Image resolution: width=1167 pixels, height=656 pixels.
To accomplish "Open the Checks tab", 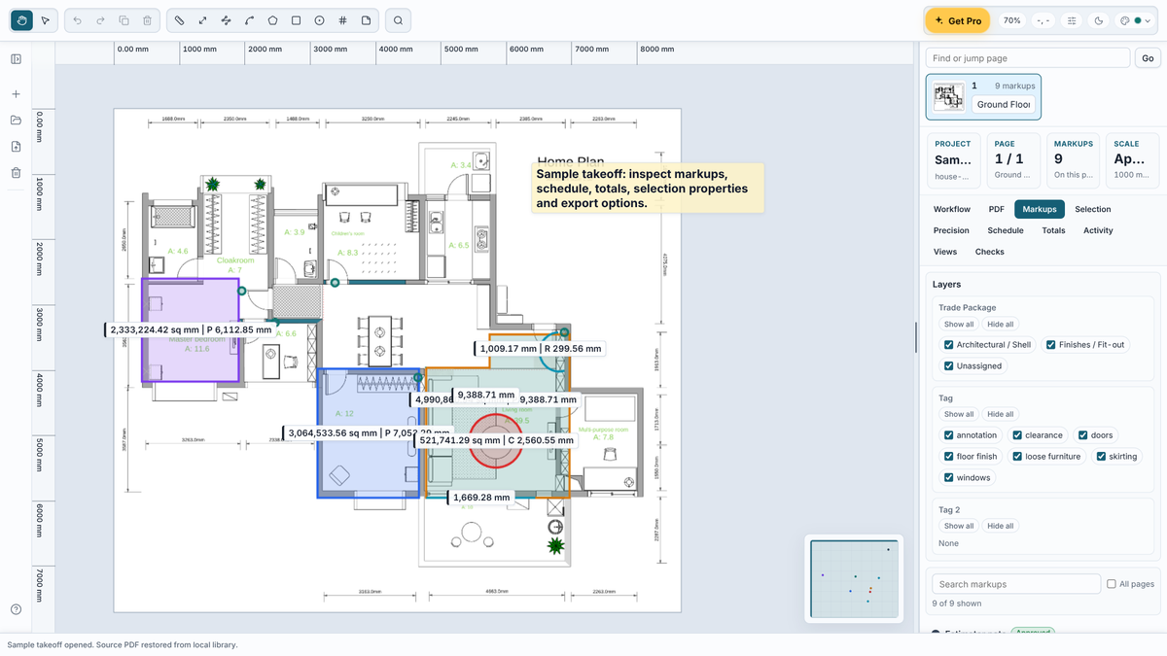I will tap(990, 252).
